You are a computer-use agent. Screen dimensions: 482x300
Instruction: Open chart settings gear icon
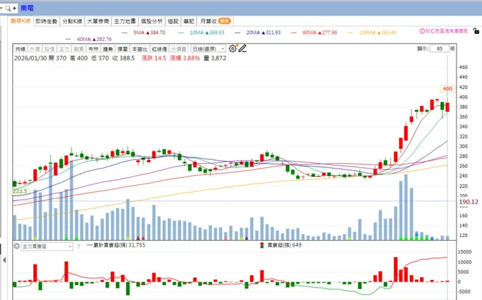coord(233,49)
